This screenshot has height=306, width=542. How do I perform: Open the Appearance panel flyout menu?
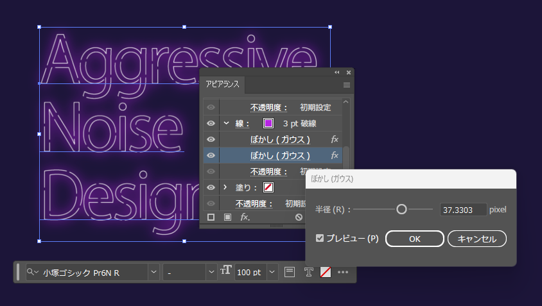point(347,85)
